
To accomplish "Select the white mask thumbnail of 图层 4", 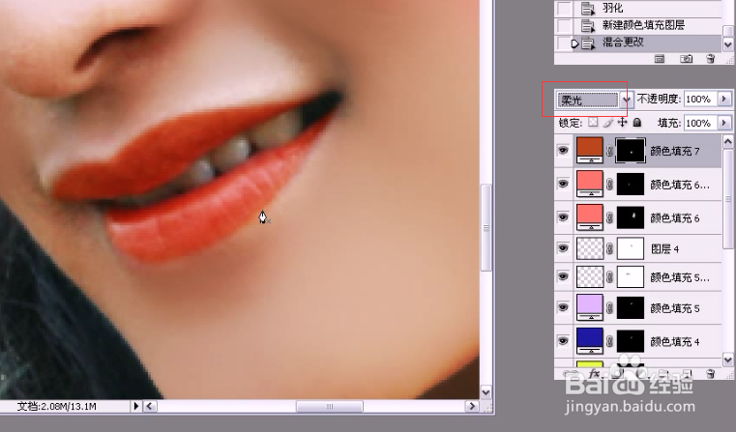I will pyautogui.click(x=631, y=248).
